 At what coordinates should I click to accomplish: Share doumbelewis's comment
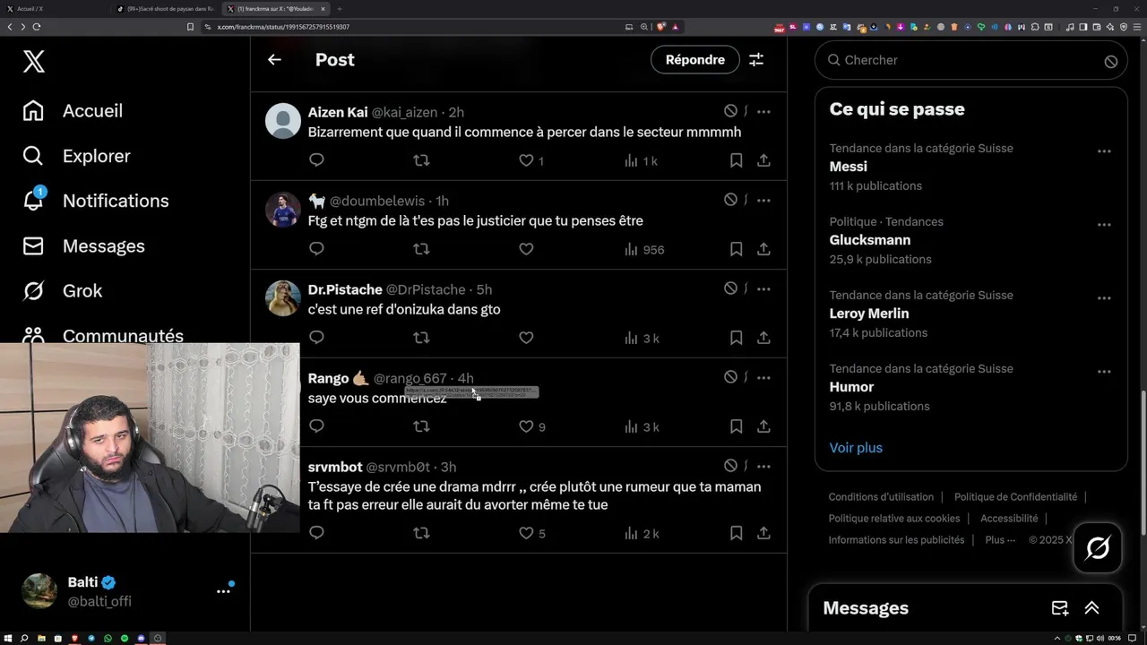click(763, 249)
